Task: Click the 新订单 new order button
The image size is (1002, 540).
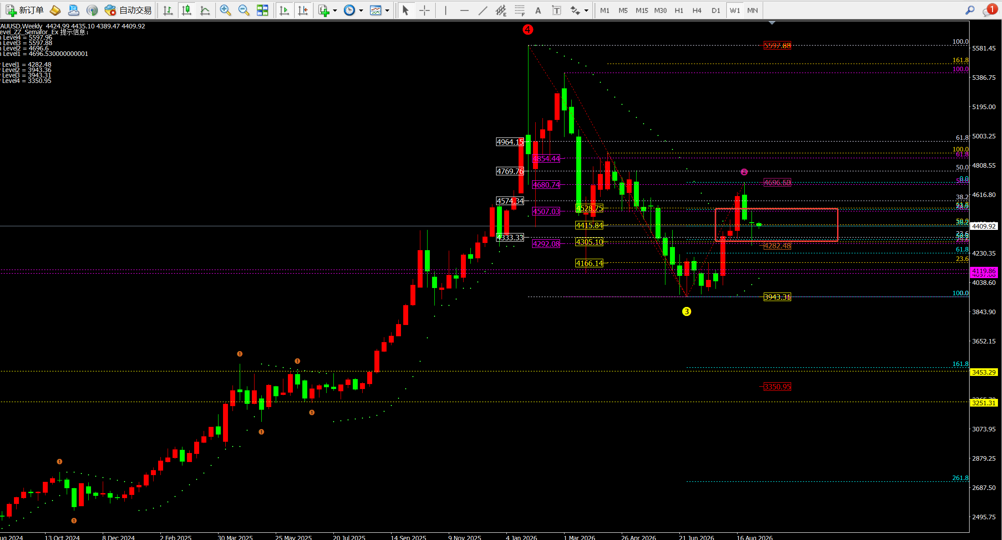Action: pyautogui.click(x=24, y=10)
